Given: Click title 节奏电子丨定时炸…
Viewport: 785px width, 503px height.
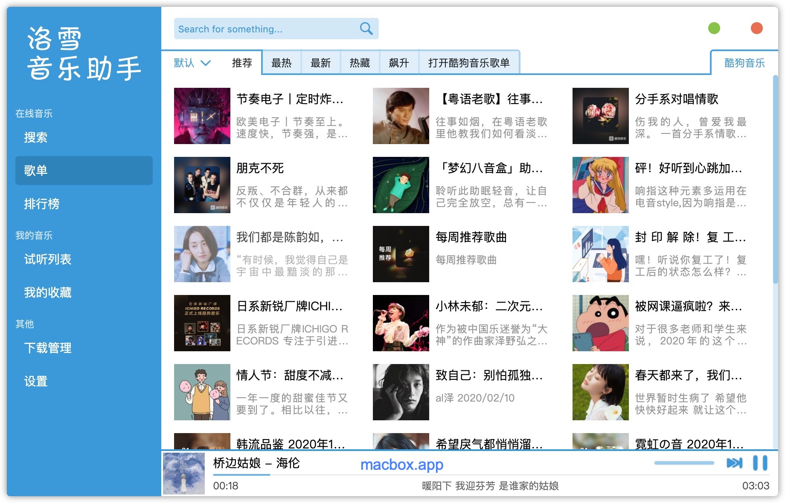Looking at the screenshot, I should tap(290, 99).
